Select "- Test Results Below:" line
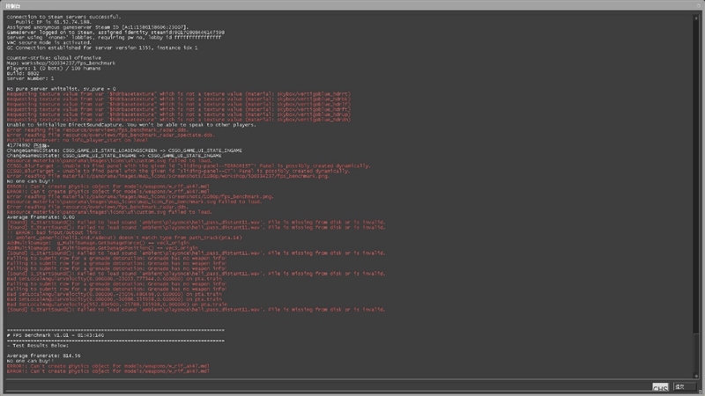 [38, 346]
